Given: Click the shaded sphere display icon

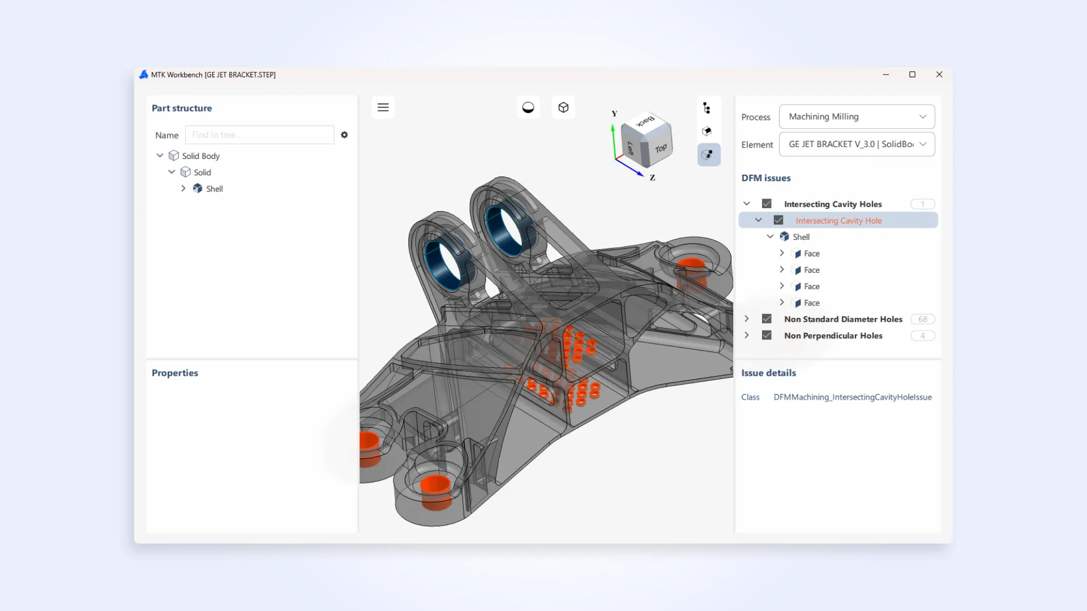Looking at the screenshot, I should [x=528, y=107].
